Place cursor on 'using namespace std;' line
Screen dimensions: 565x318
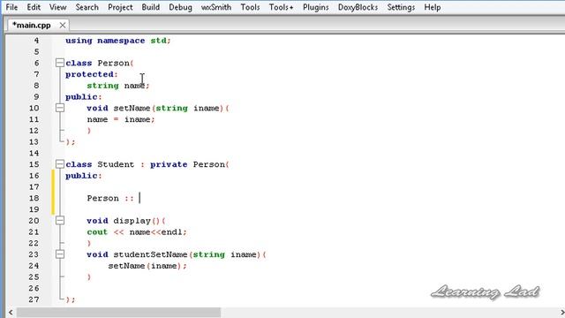(x=117, y=41)
